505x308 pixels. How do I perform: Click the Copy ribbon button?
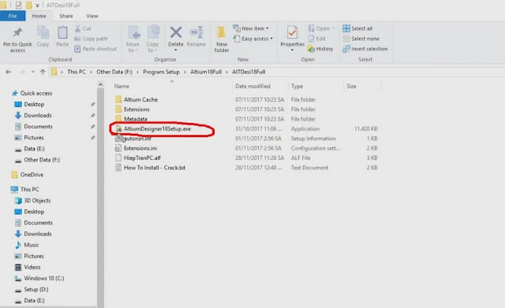(x=43, y=37)
